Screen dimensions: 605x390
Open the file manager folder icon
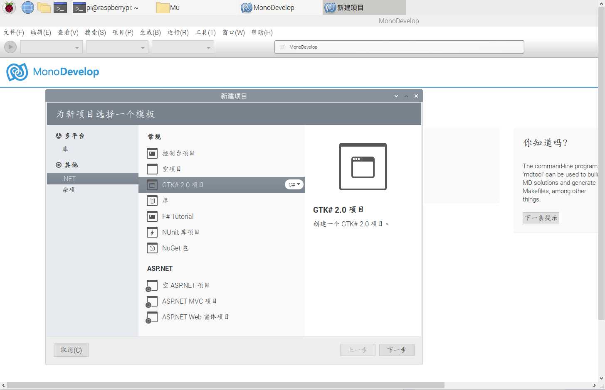click(44, 7)
